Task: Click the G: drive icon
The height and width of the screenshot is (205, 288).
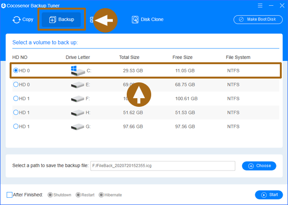Action: point(77,127)
